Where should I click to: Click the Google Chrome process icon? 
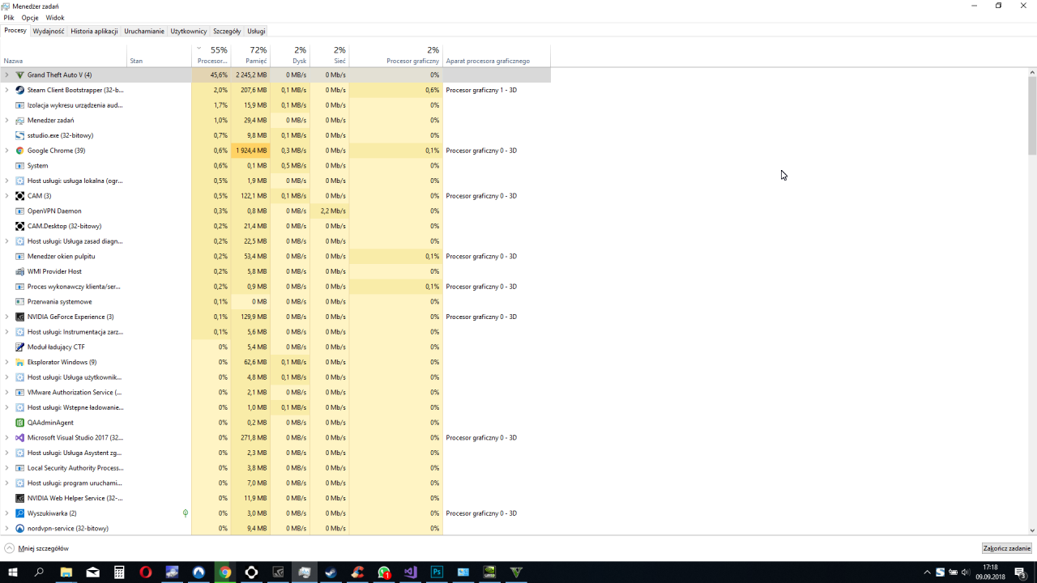point(20,151)
